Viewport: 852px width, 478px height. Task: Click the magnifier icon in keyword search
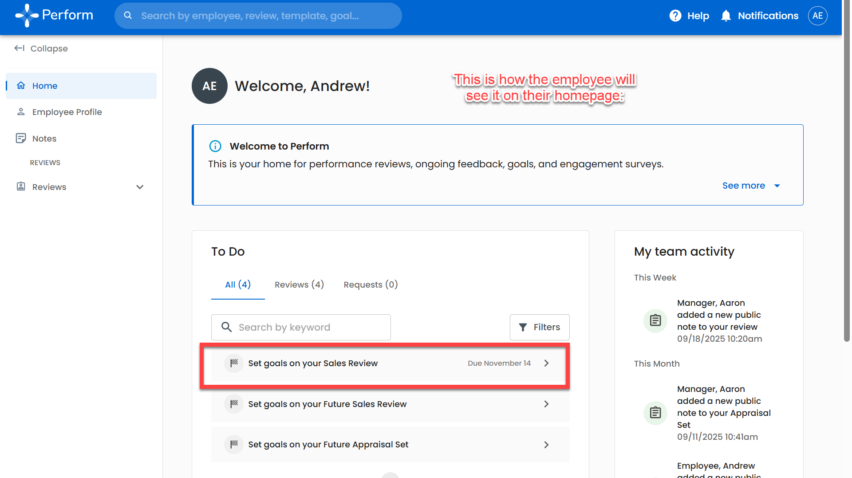227,327
